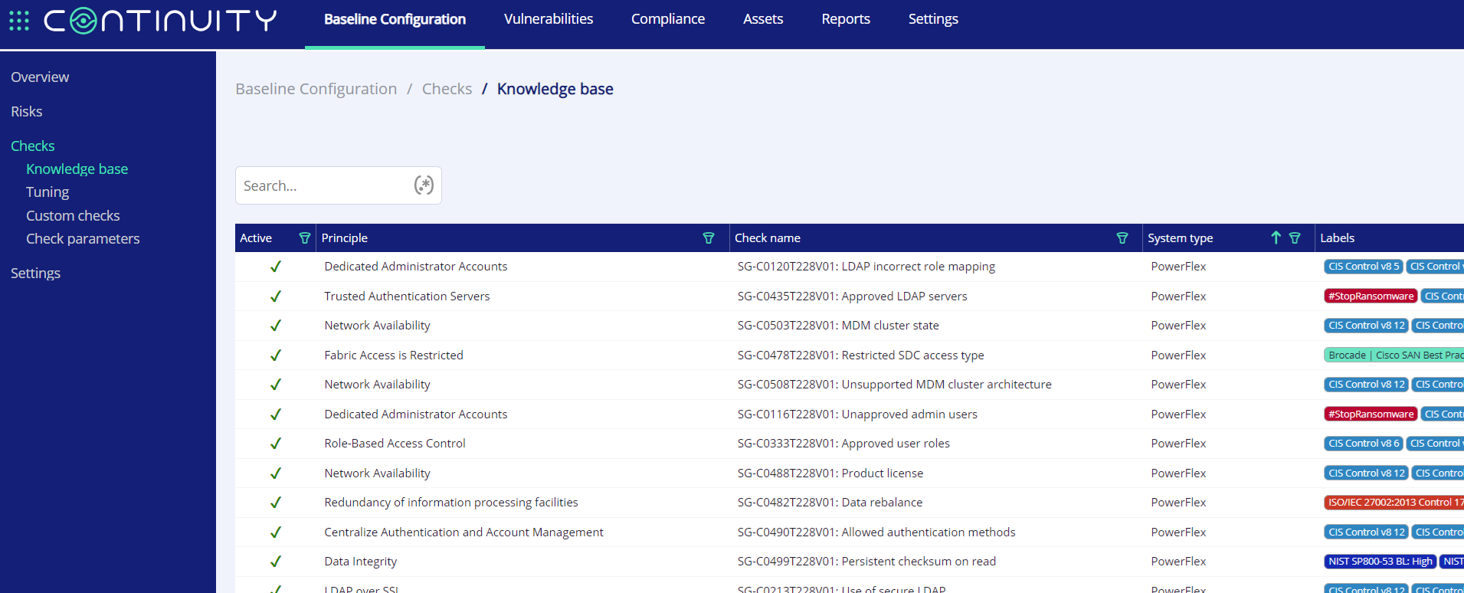
Task: Click 'Role-Based Access Control' principle cell
Action: (x=395, y=444)
